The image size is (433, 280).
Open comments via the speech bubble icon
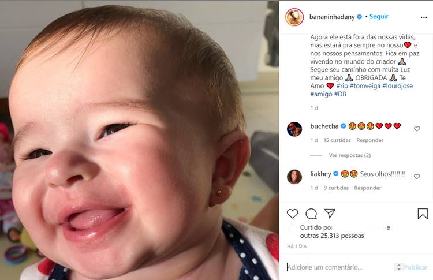click(311, 214)
